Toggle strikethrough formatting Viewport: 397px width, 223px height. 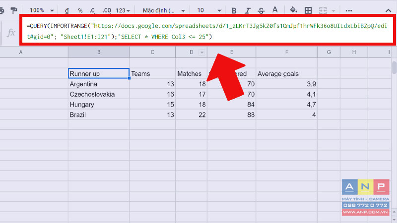[x=261, y=10]
